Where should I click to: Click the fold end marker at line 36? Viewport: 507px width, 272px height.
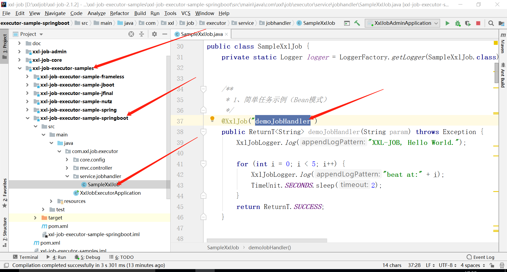click(x=203, y=110)
